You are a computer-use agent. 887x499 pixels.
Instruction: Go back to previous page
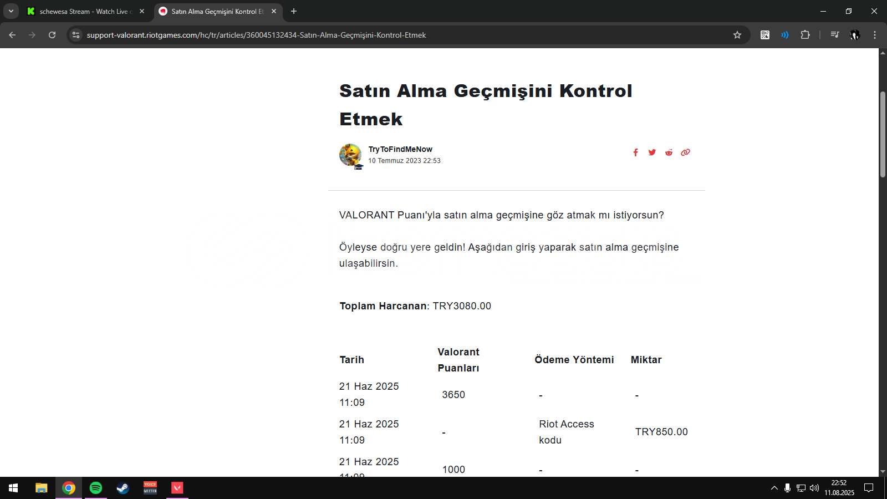[x=12, y=35]
